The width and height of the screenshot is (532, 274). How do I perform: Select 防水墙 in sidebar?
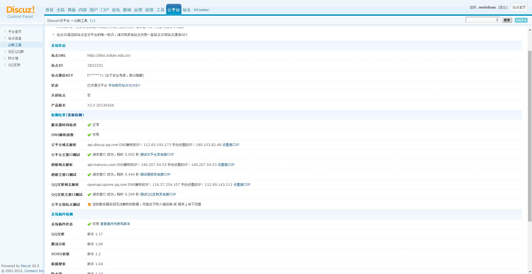pyautogui.click(x=13, y=58)
